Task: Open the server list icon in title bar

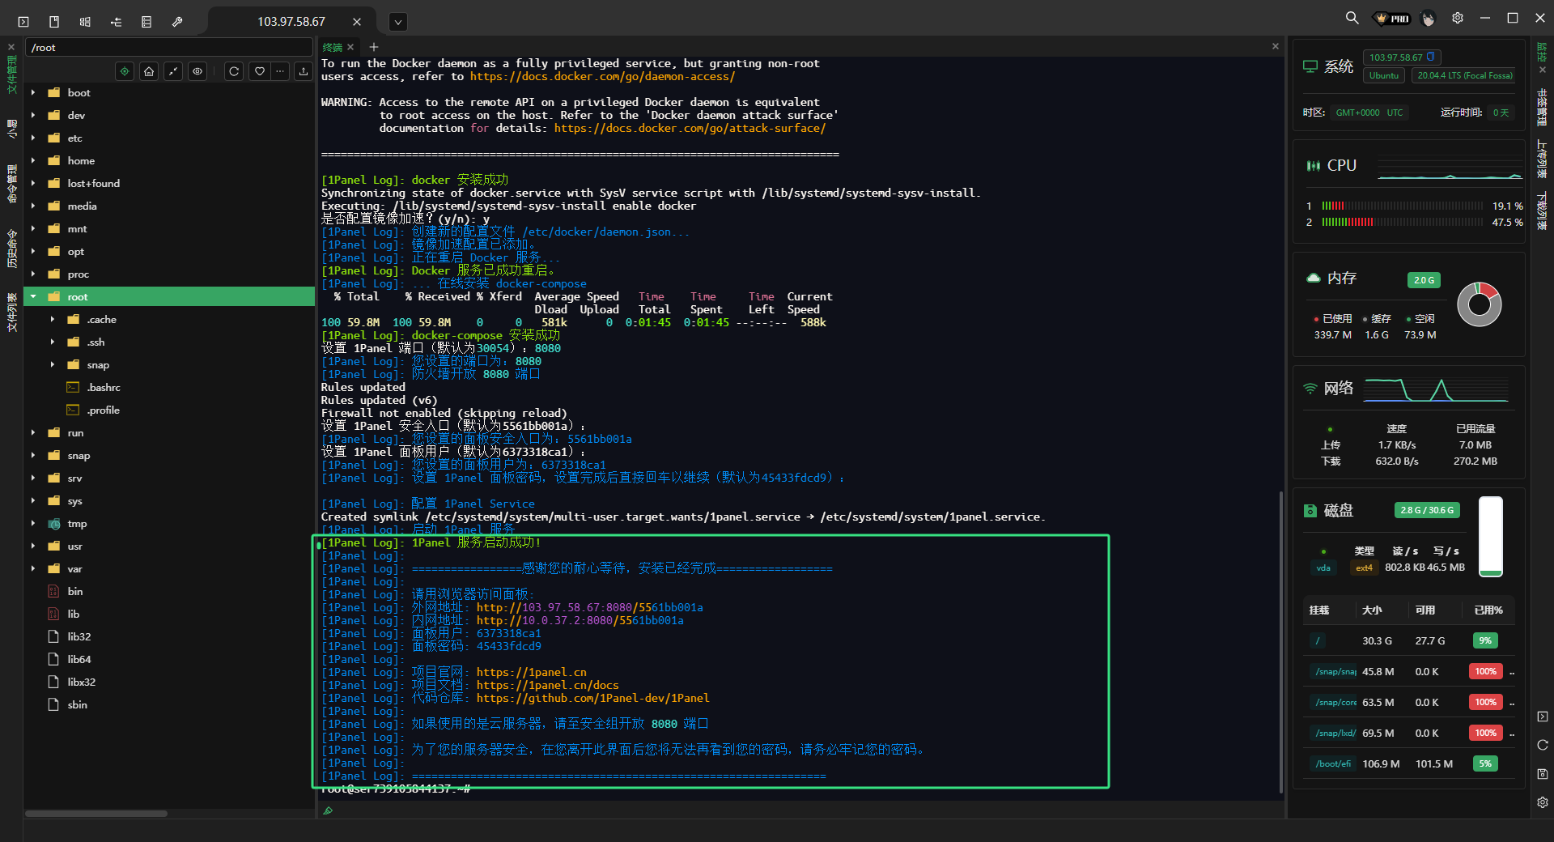Action: coord(146,22)
